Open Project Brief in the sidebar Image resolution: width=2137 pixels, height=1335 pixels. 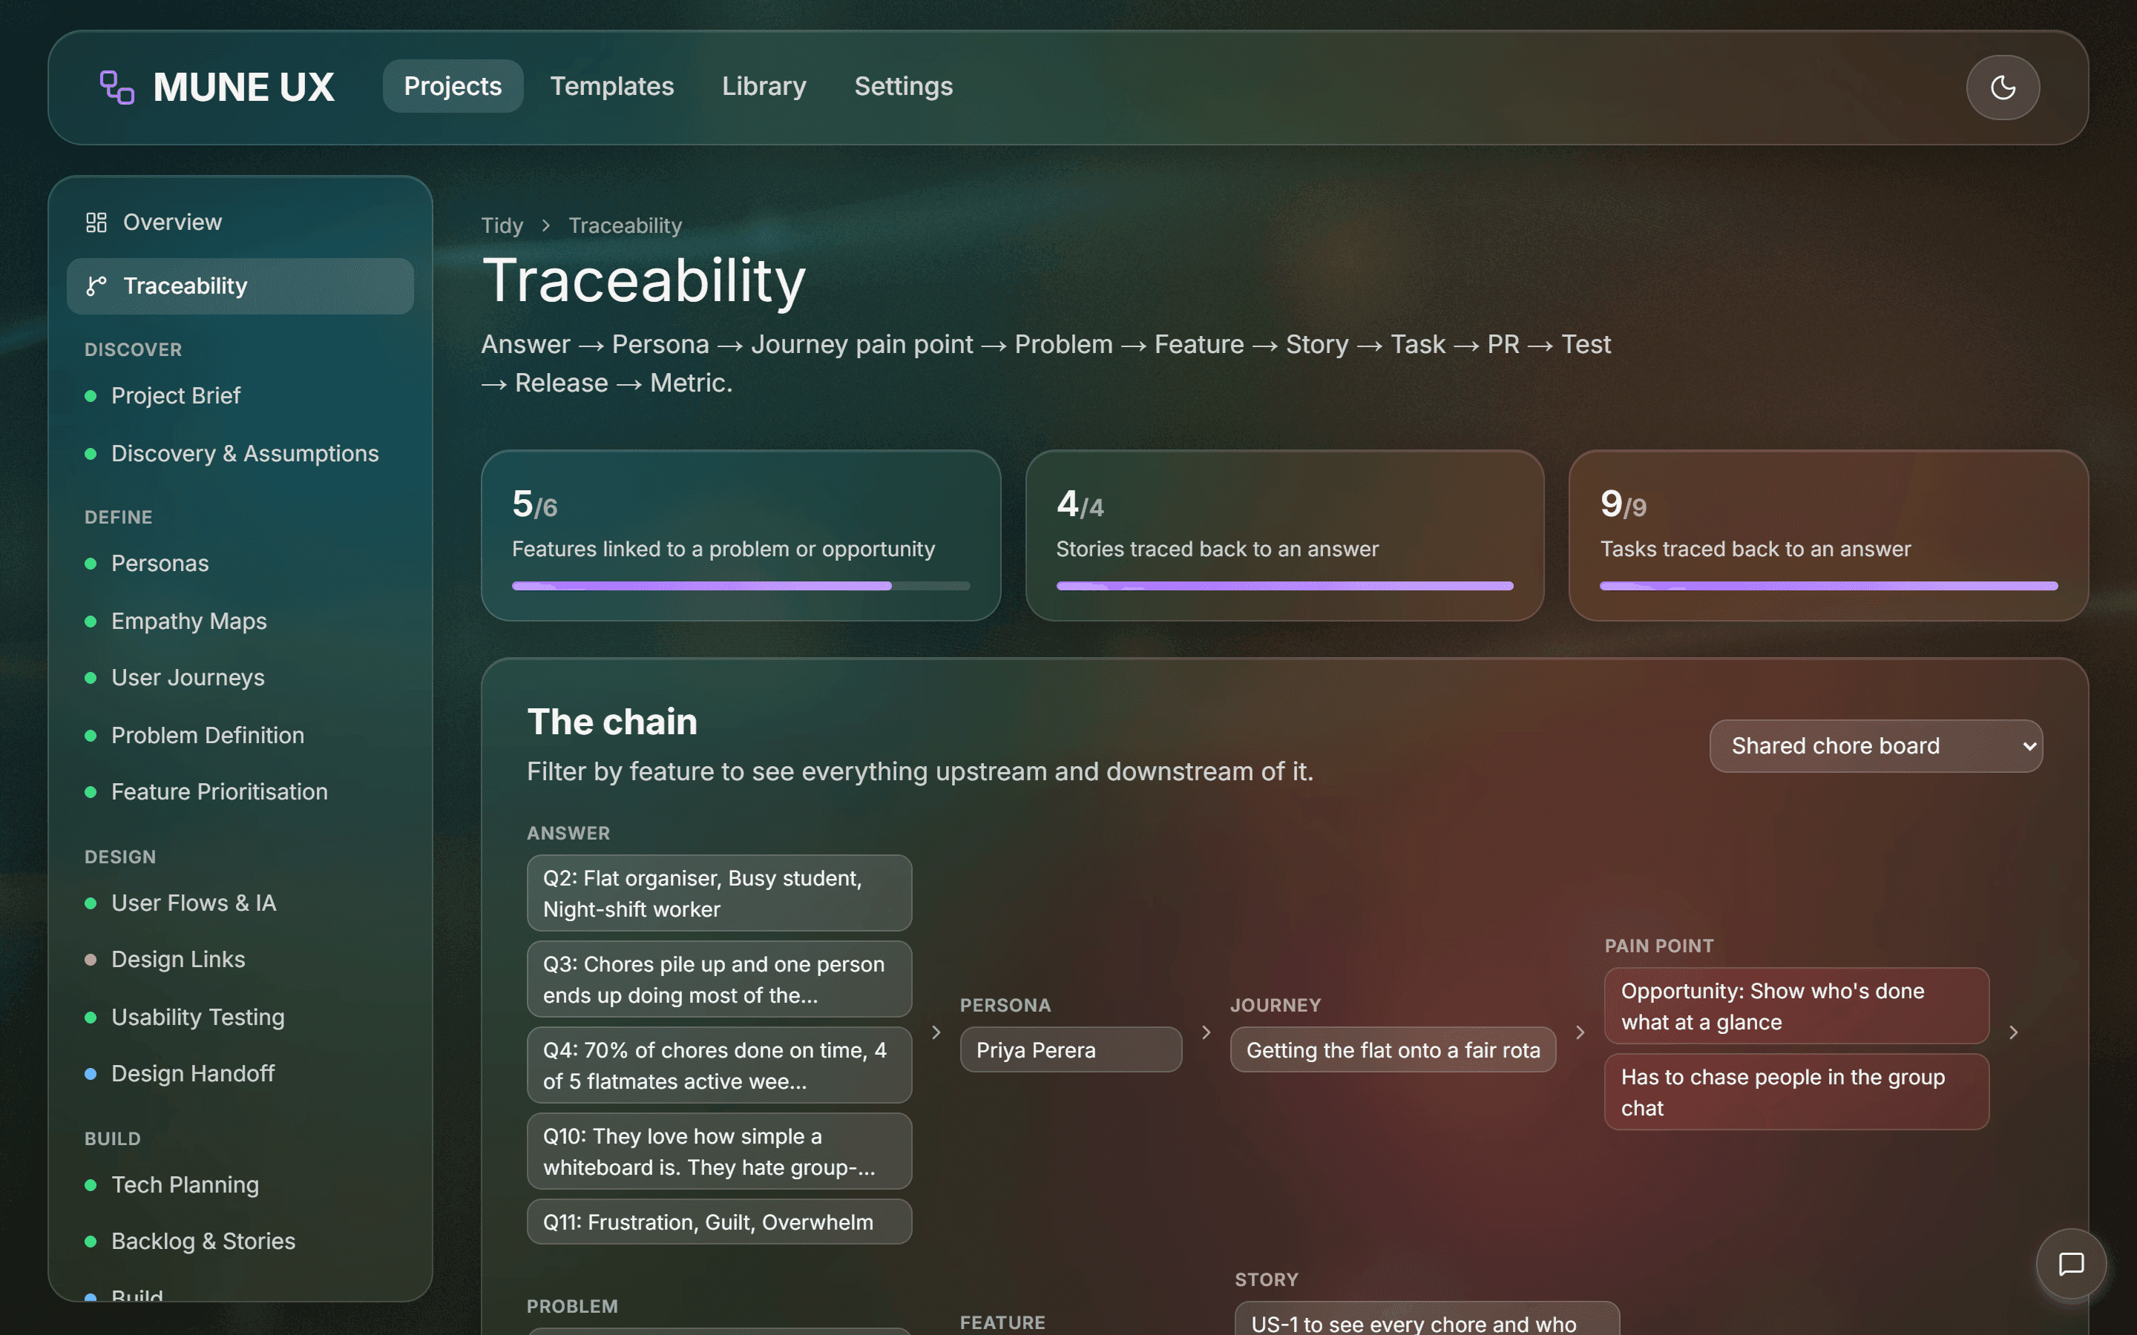240,395
